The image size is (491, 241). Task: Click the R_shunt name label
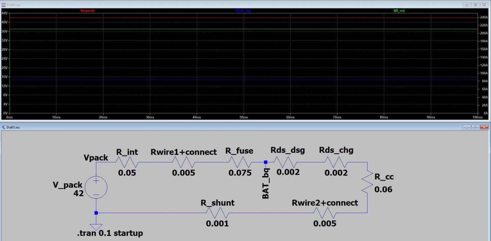(x=217, y=203)
